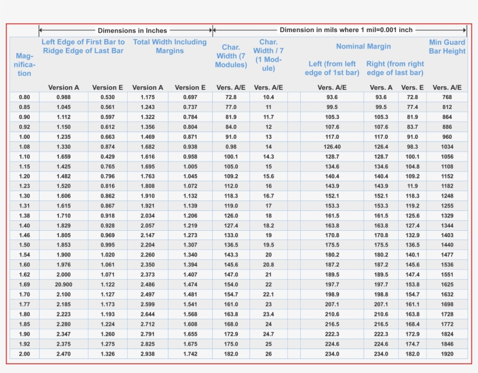
Task: Select the 1920 Min Guard Bar Height cell
Action: click(x=447, y=354)
